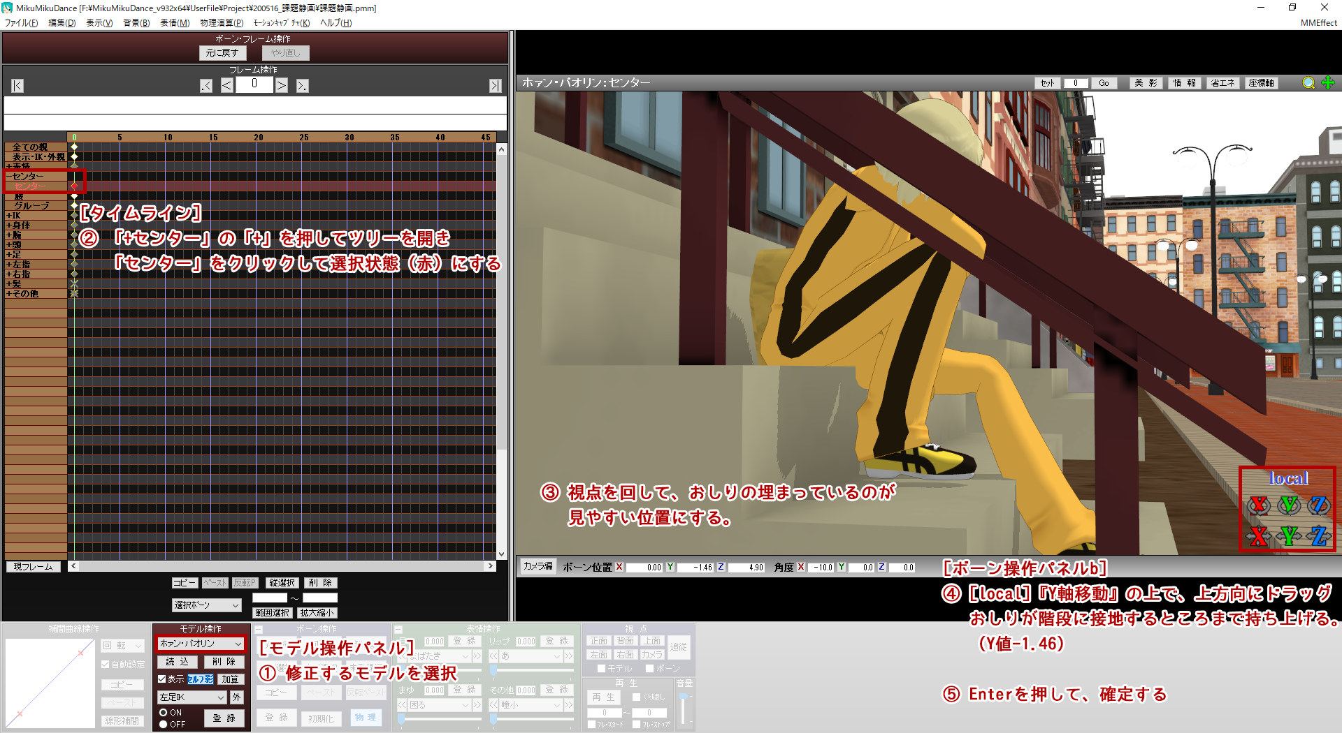Jump to last frame button
This screenshot has height=733, width=1342.
coord(495,86)
